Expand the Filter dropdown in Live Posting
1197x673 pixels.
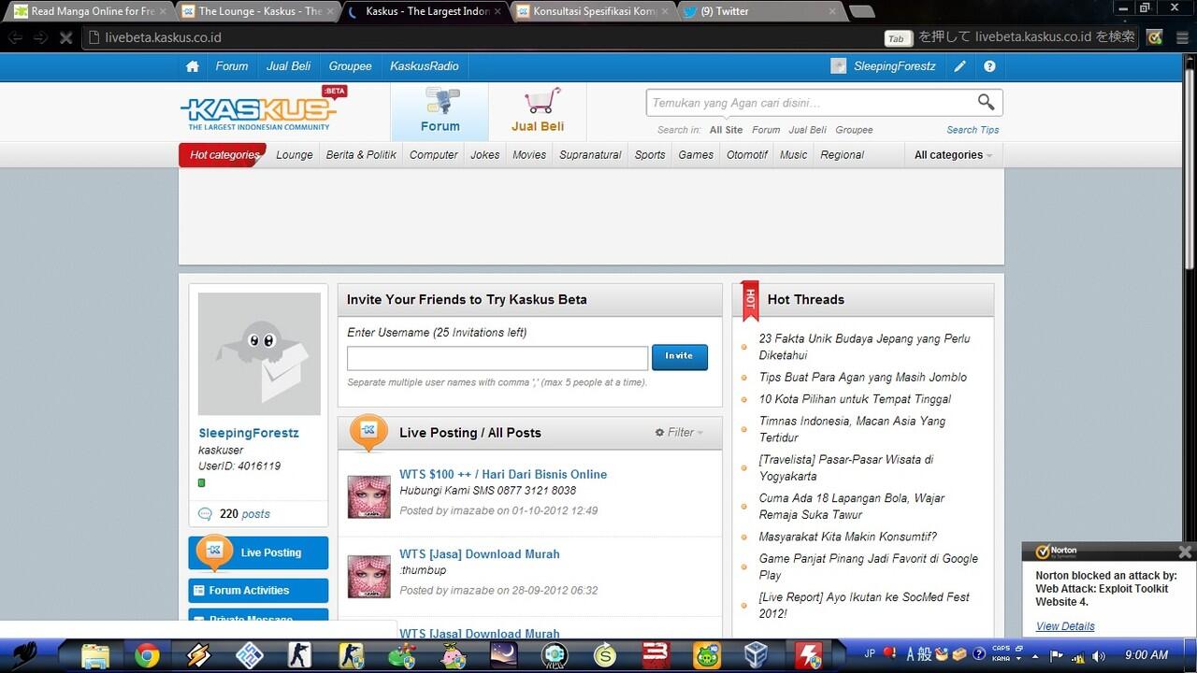[x=680, y=432]
